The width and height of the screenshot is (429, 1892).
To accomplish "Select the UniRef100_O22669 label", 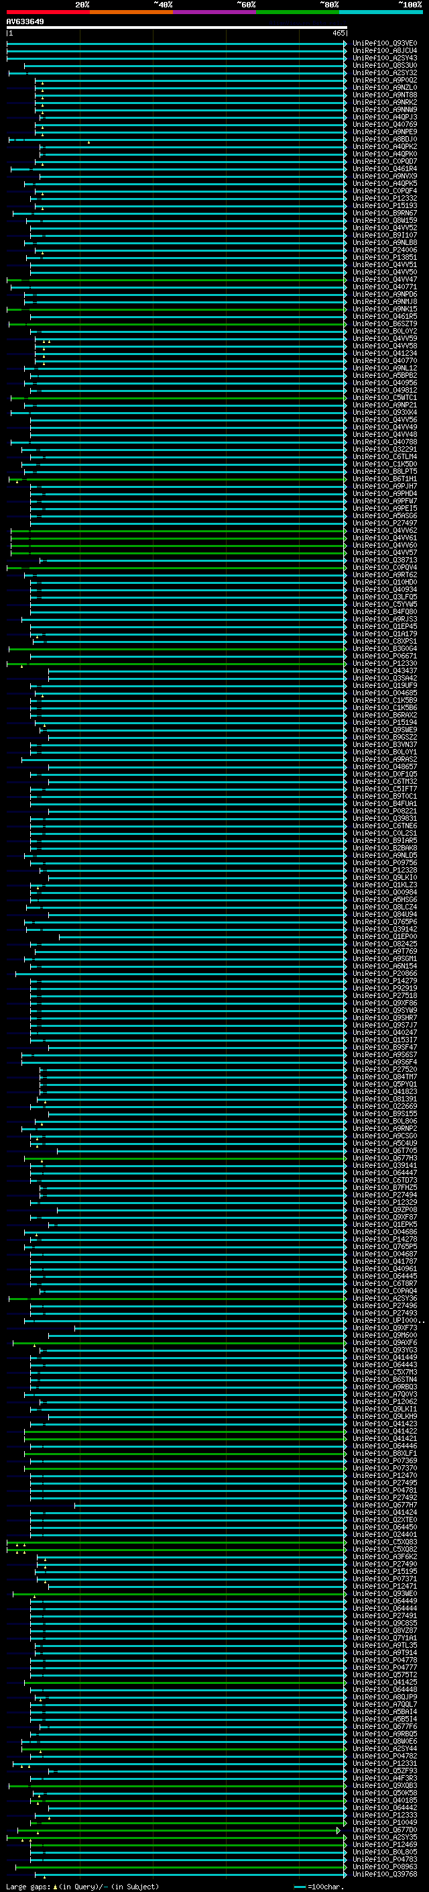I will pos(384,1106).
